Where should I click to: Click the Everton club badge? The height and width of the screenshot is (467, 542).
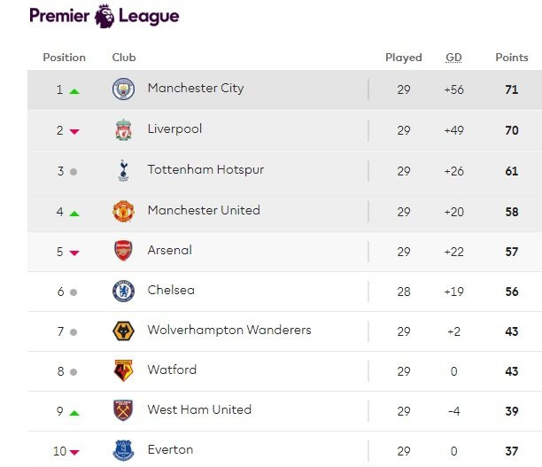123,450
